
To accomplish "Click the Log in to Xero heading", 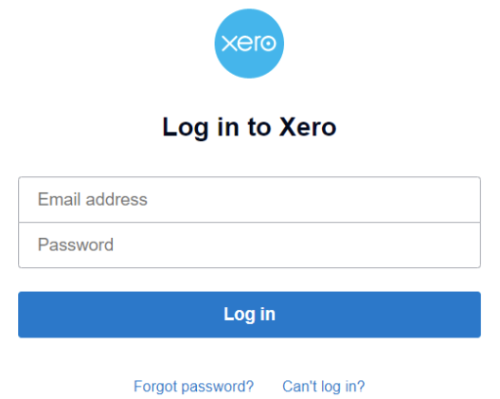I will 249,127.
